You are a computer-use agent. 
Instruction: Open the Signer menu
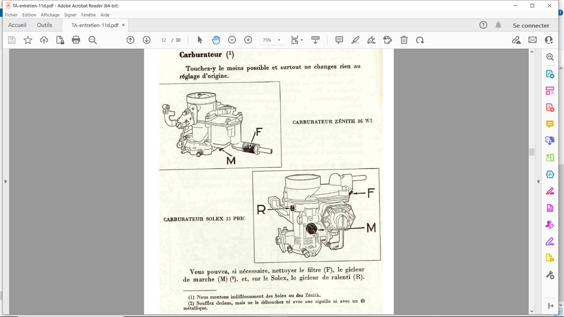(x=70, y=15)
